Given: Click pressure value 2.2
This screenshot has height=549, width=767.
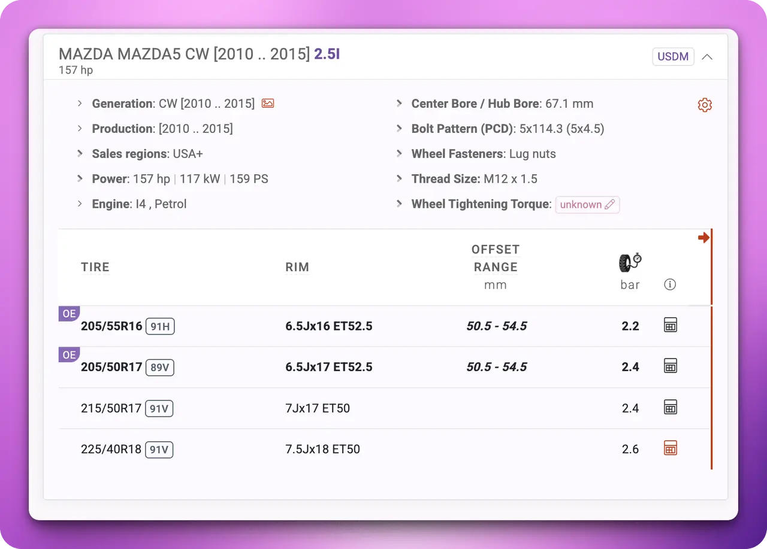Looking at the screenshot, I should [x=630, y=326].
